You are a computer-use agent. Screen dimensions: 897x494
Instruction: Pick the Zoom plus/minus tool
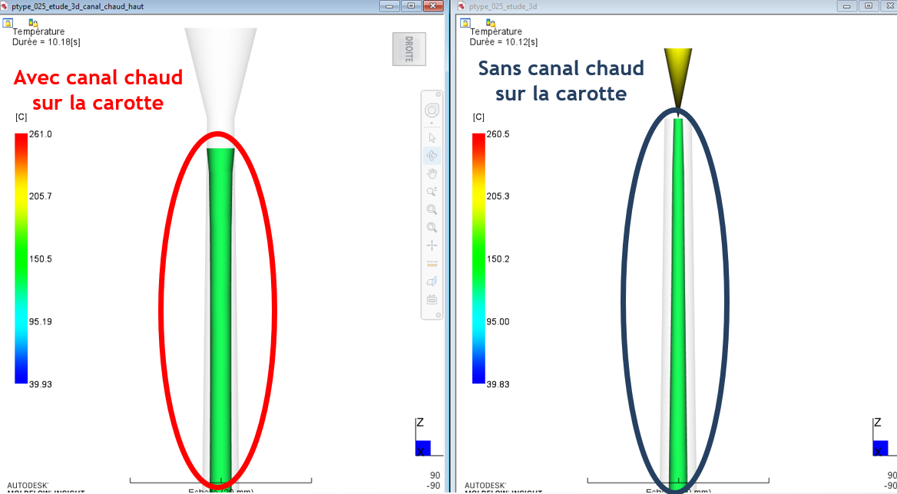[x=432, y=192]
